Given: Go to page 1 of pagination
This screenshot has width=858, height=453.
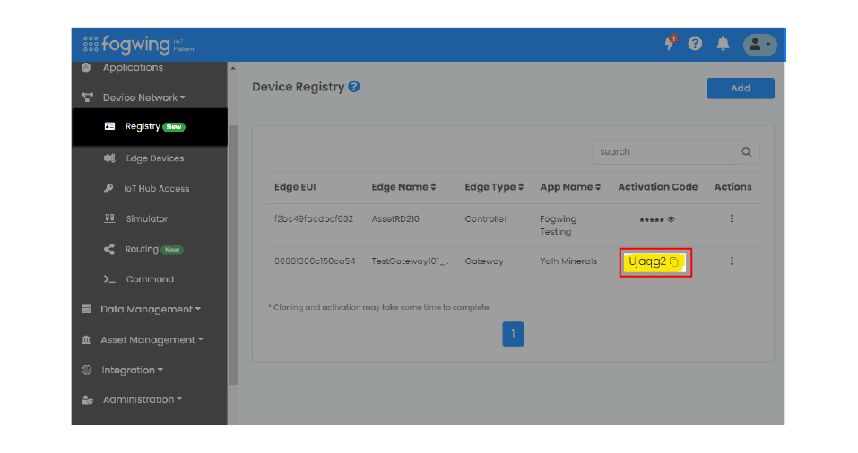Looking at the screenshot, I should pos(513,334).
